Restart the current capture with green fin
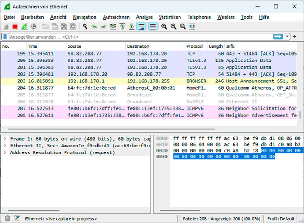The width and height of the screenshot is (304, 223). point(24,27)
